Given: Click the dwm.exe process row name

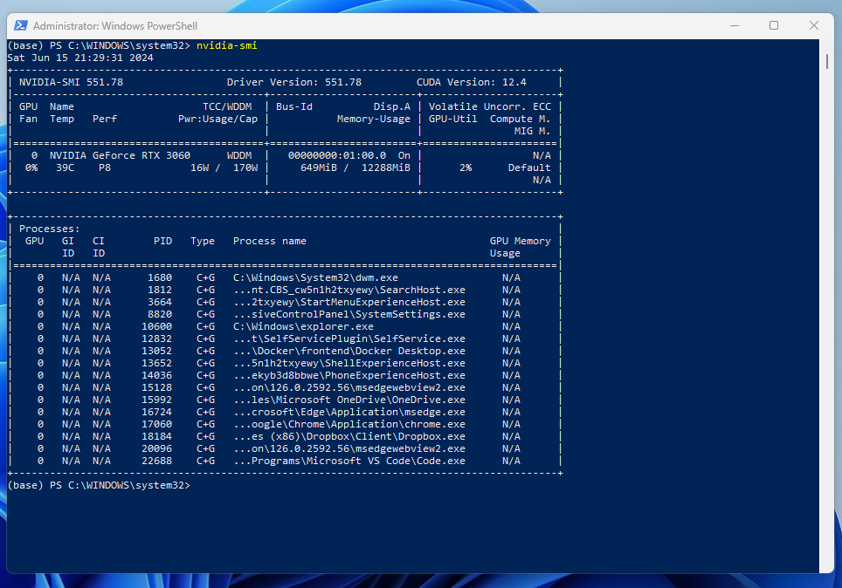Looking at the screenshot, I should (315, 278).
